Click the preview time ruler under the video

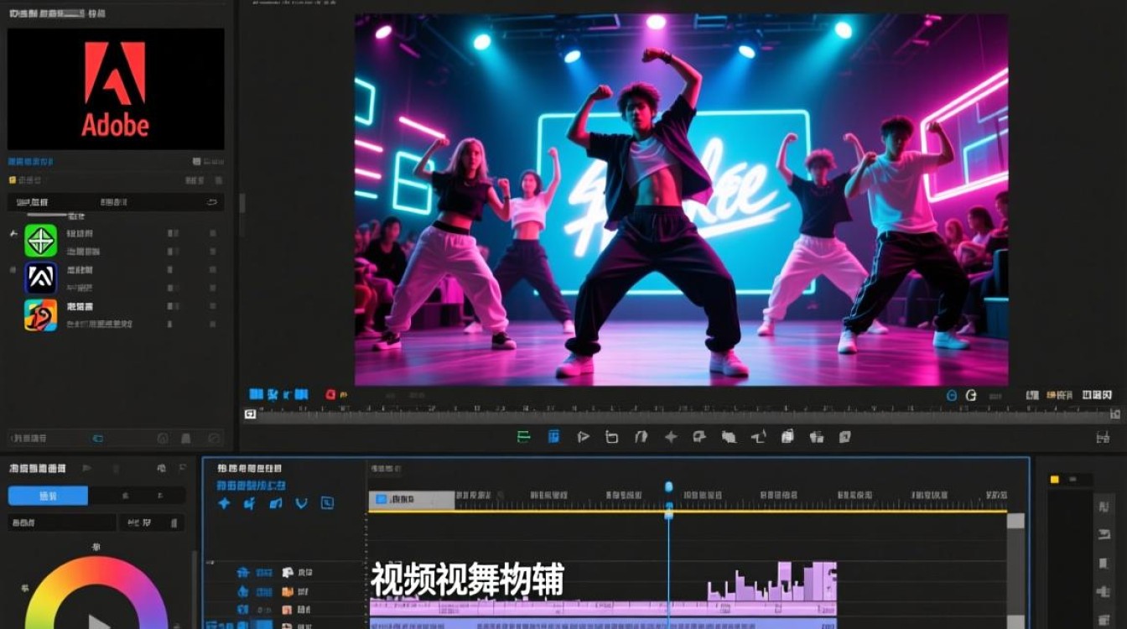[x=683, y=413]
